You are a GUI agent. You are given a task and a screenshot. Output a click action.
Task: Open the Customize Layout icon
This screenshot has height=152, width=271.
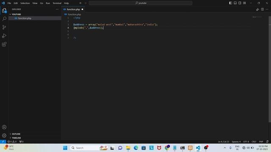tap(244, 3)
